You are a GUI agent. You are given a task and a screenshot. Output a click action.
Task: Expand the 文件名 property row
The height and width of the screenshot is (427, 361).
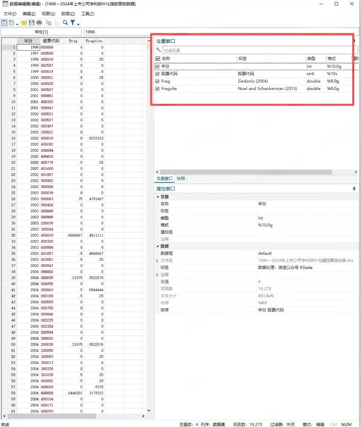point(158,261)
